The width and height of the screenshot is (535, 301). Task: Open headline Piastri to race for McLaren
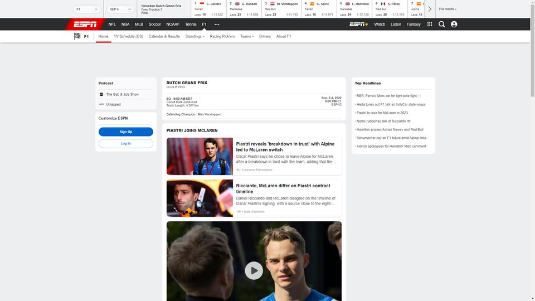[382, 113]
